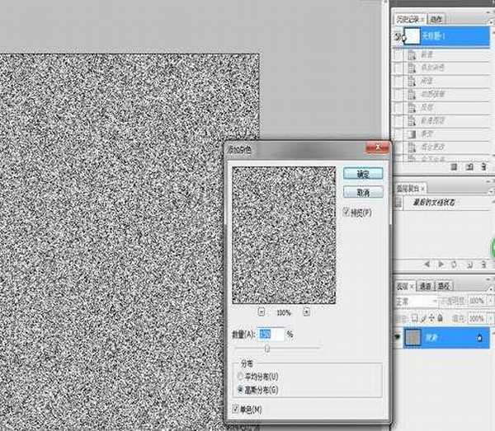Delete current history state with trash icon

click(483, 166)
